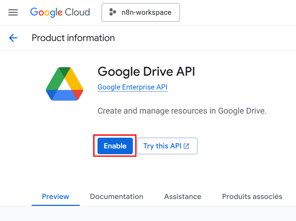The image size is (296, 221).
Task: Click the back arrow to leave Product information
Action: [13, 38]
